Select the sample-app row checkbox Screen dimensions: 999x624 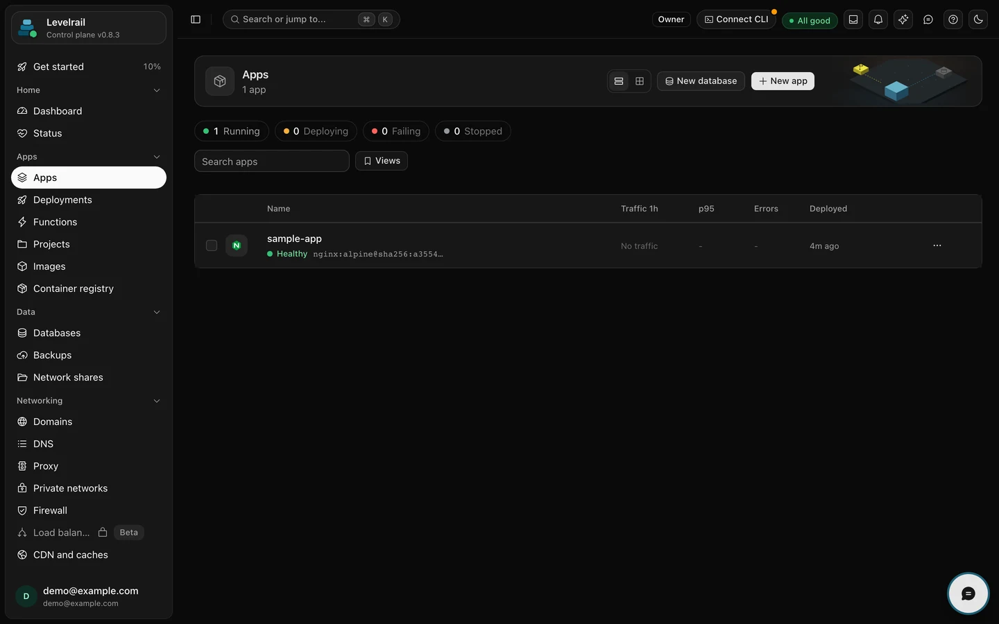click(212, 245)
